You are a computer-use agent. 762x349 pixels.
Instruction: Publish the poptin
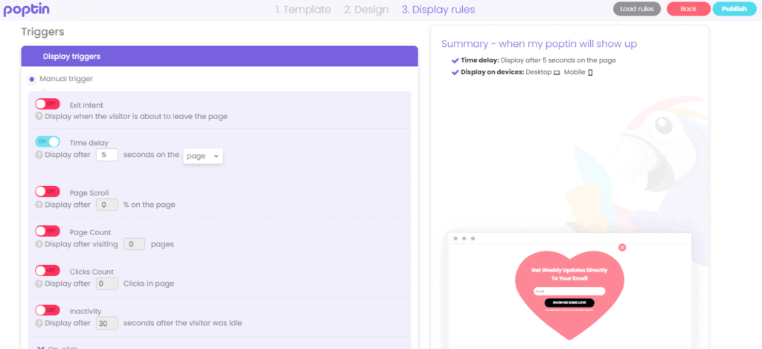(x=734, y=9)
